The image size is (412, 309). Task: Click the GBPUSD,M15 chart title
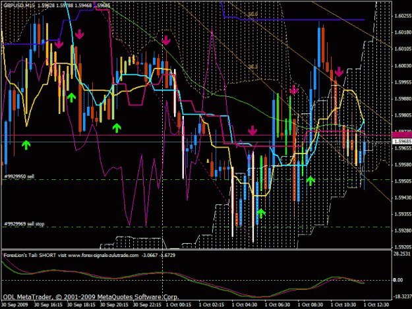pyautogui.click(x=19, y=5)
